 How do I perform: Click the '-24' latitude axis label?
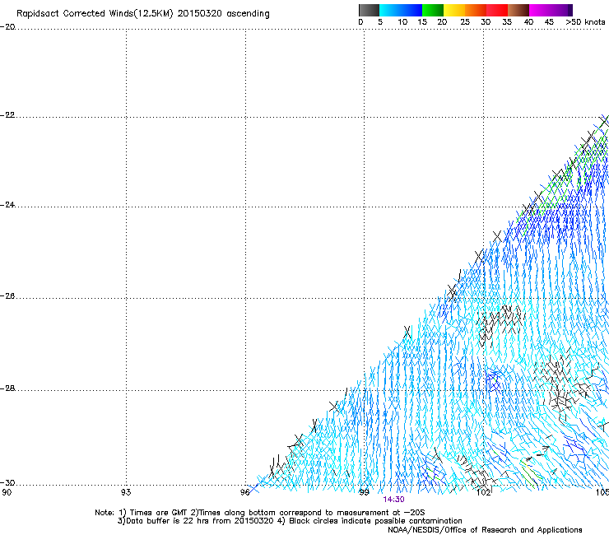(x=7, y=205)
